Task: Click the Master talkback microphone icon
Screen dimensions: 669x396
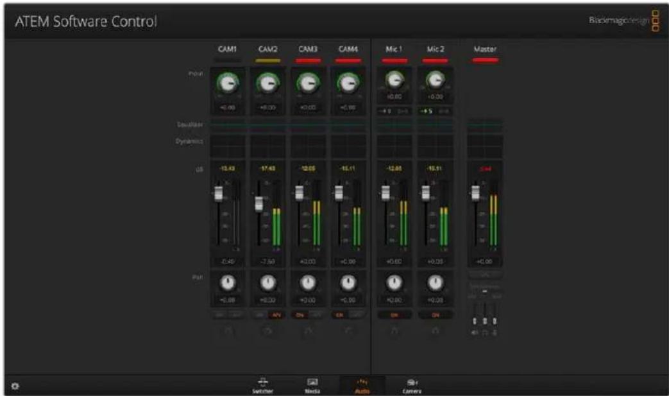Action: point(495,332)
